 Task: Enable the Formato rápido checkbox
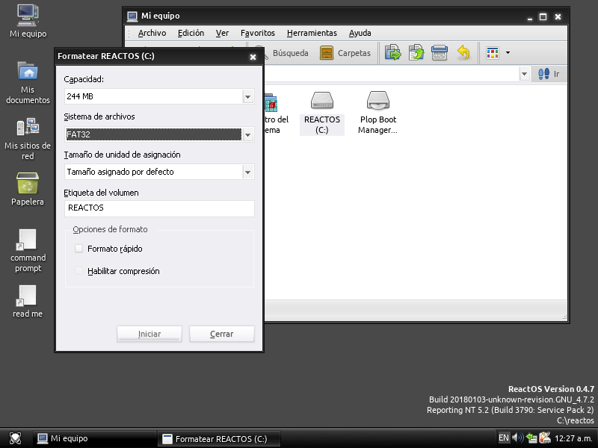point(78,249)
